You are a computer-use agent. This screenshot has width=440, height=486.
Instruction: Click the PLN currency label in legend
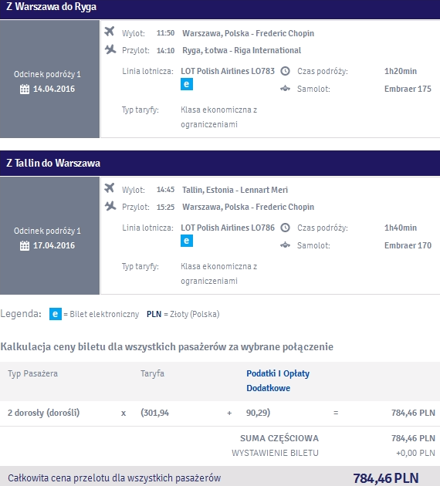154,314
